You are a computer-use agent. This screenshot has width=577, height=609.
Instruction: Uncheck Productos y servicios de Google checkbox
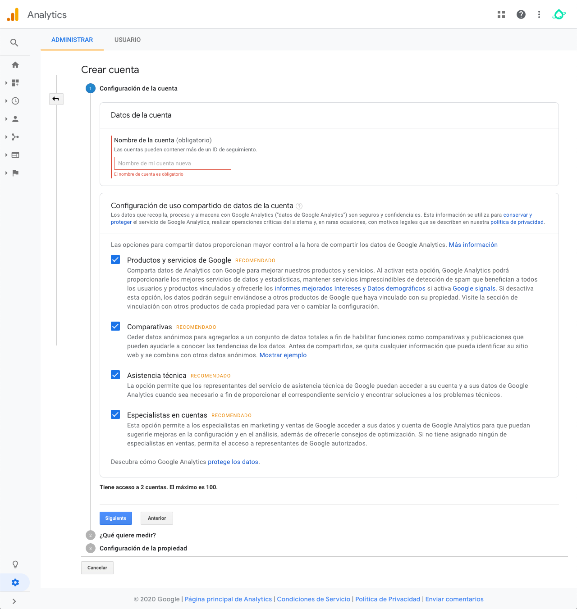[115, 260]
